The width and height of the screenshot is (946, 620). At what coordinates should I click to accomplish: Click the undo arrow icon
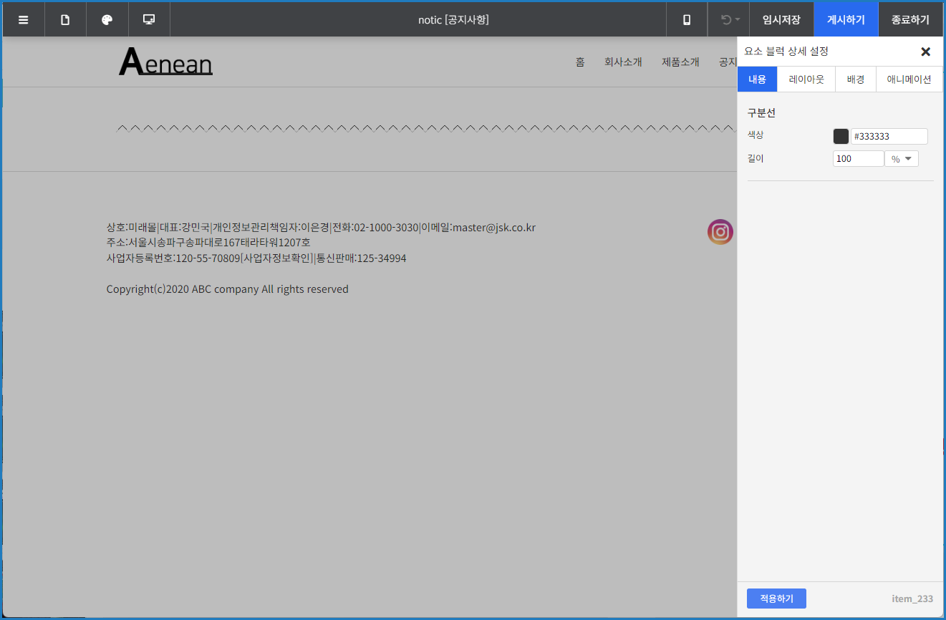[x=725, y=20]
